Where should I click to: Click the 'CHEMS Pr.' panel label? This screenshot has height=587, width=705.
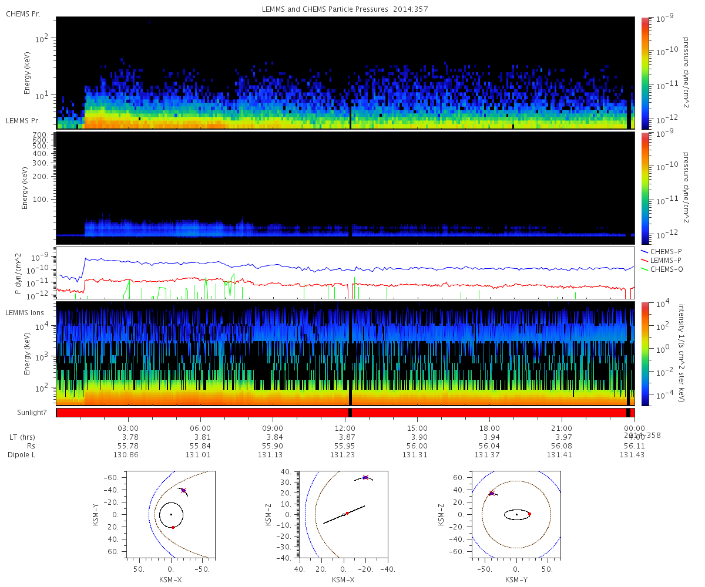(23, 14)
